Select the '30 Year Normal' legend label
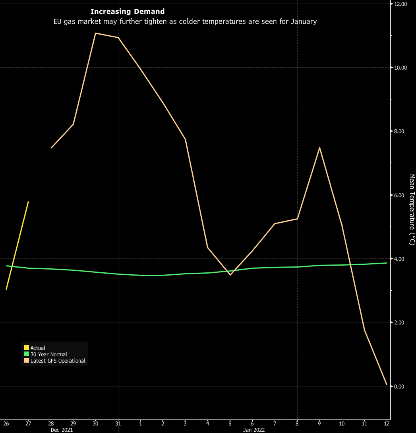This screenshot has height=433, width=416. pos(49,354)
